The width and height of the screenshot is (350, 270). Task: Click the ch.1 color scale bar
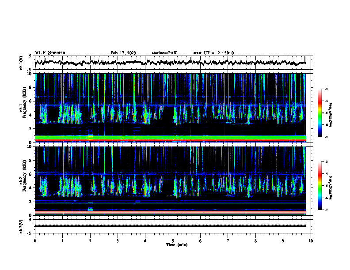coord(320,113)
